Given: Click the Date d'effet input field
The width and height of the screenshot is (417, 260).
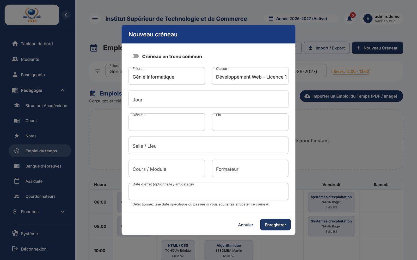Looking at the screenshot, I should 208,192.
